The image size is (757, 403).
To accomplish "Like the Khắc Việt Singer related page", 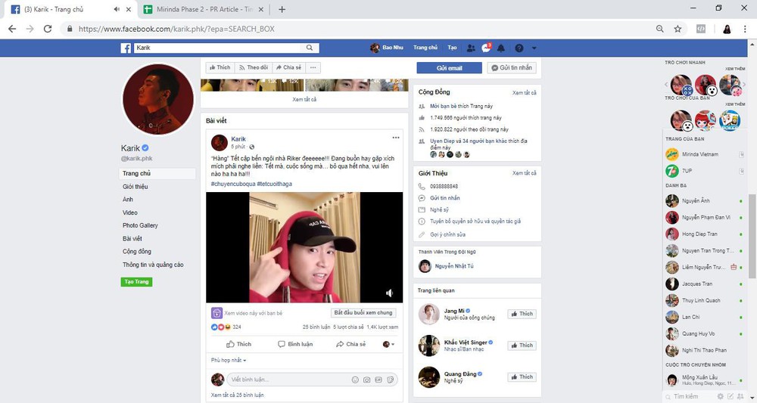I will (522, 346).
